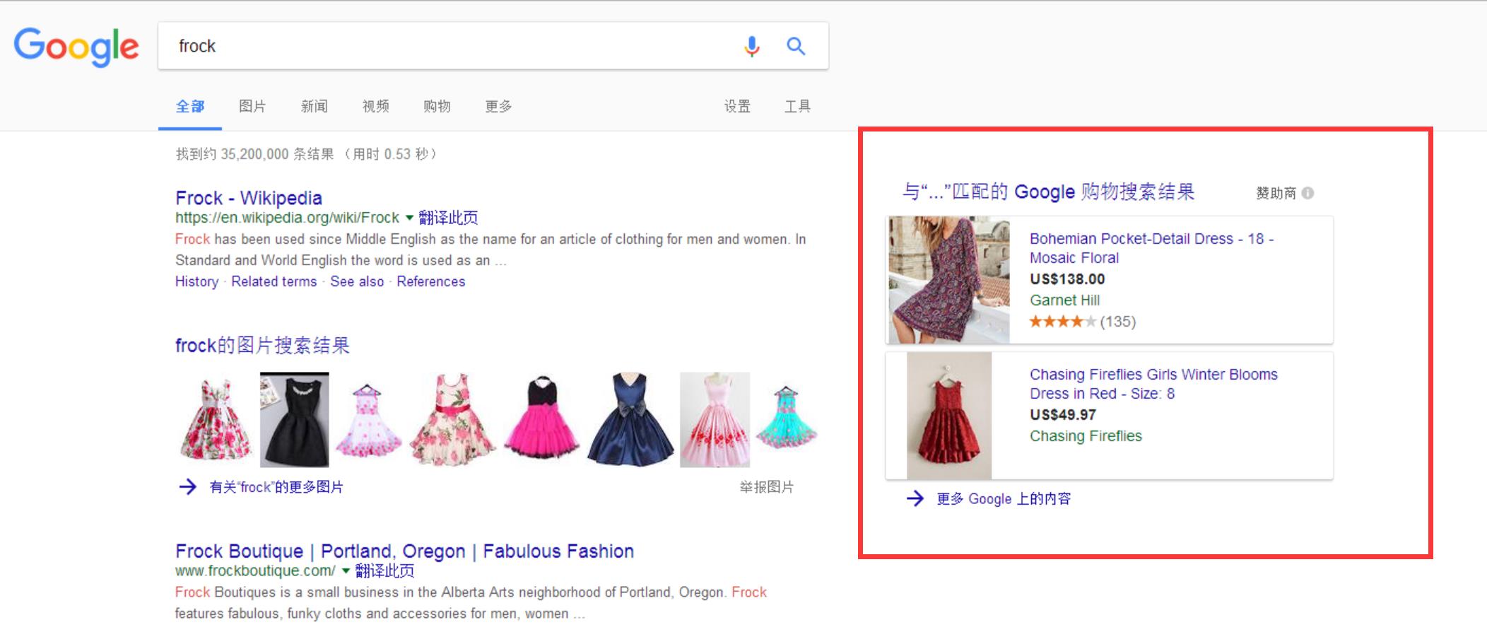Click the US$49.97 price

[x=1063, y=415]
